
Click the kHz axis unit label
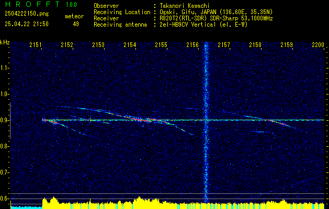click(x=5, y=42)
